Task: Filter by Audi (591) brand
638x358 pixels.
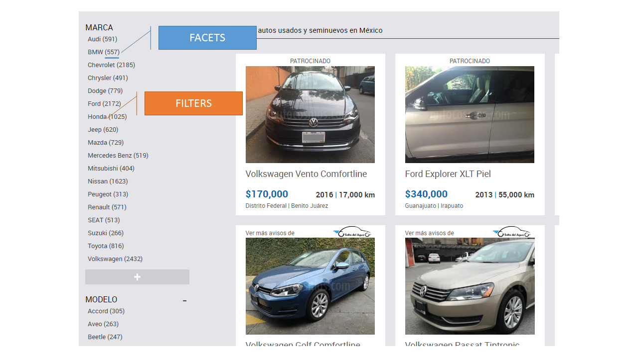Action: [102, 39]
